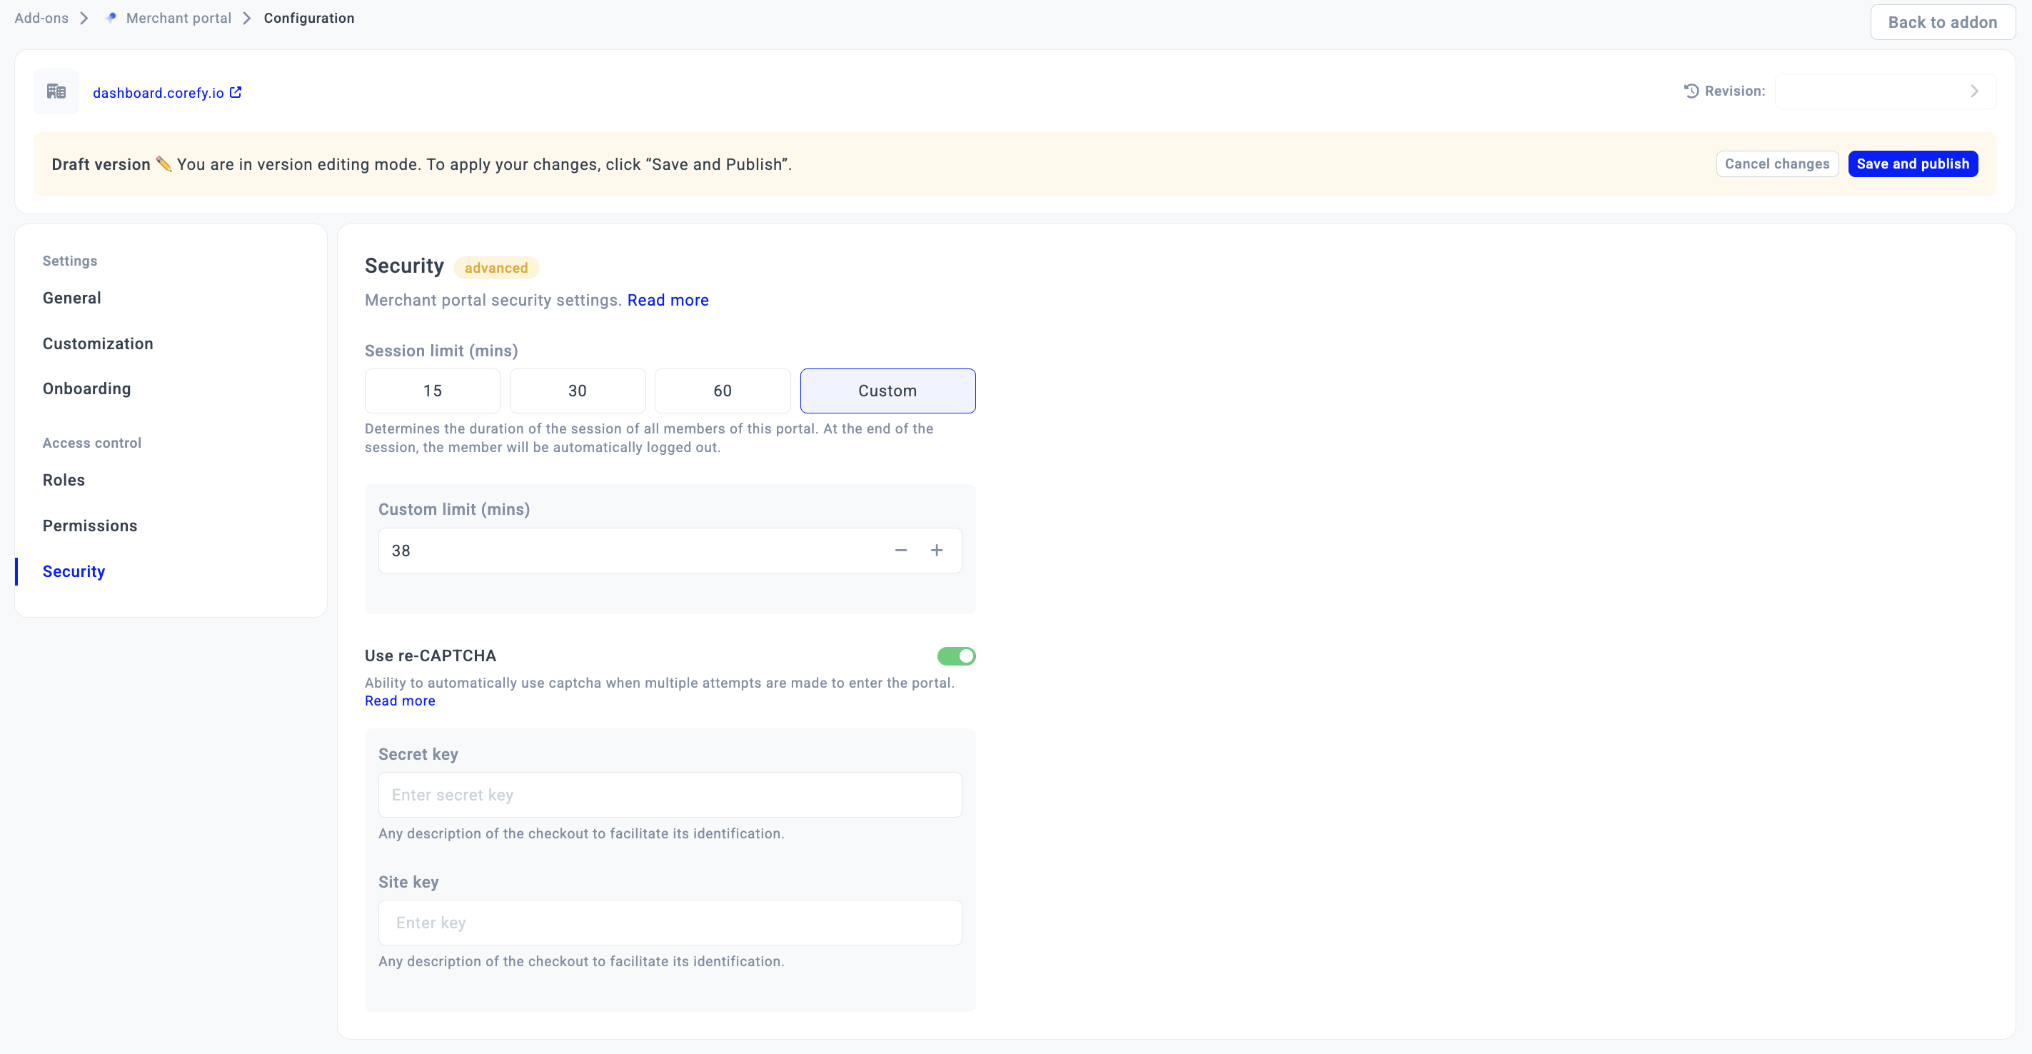Choose the 60 minute session limit
Image resolution: width=2032 pixels, height=1054 pixels.
723,391
